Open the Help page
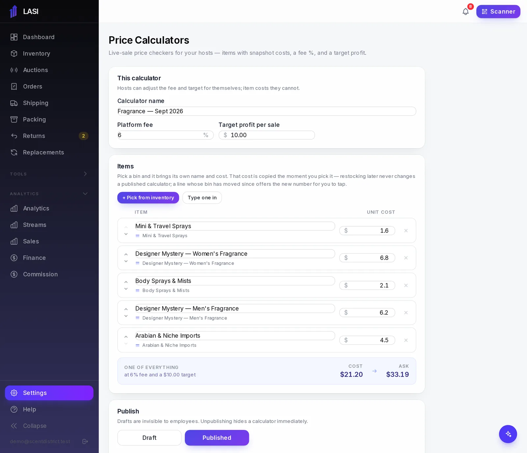This screenshot has width=527, height=453. 49,410
